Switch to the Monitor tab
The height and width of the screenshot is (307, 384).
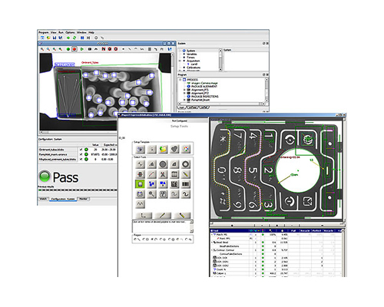(83, 199)
